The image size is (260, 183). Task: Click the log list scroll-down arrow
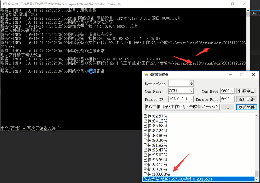click(x=256, y=179)
